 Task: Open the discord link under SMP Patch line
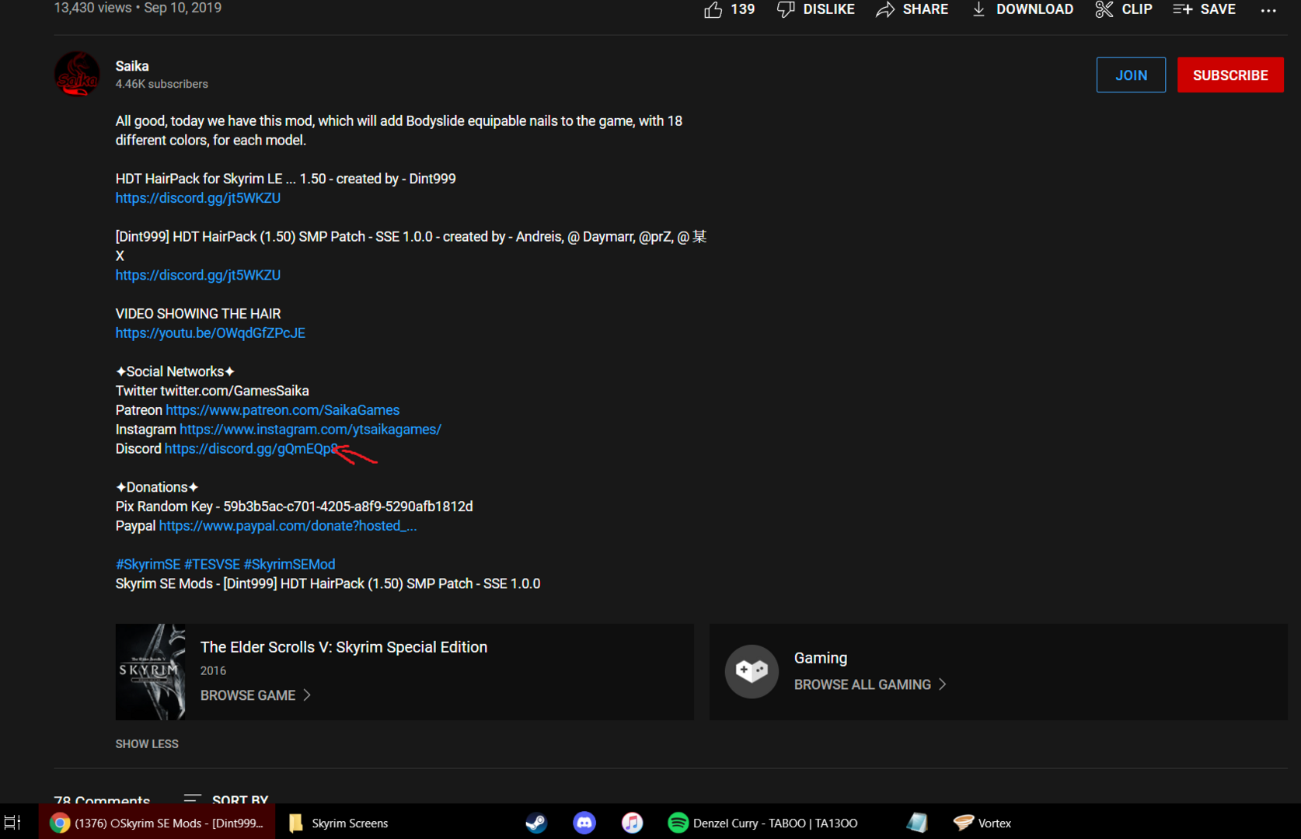[x=198, y=275]
